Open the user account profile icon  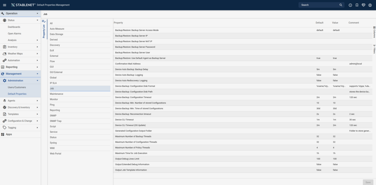(370, 5)
